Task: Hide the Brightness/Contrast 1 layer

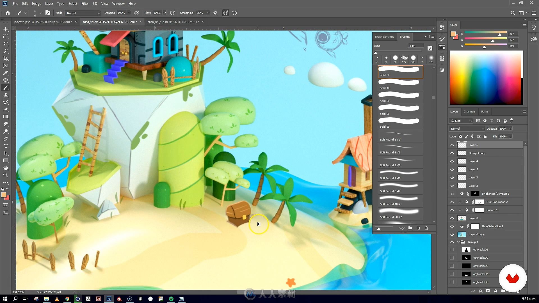Action: click(452, 194)
